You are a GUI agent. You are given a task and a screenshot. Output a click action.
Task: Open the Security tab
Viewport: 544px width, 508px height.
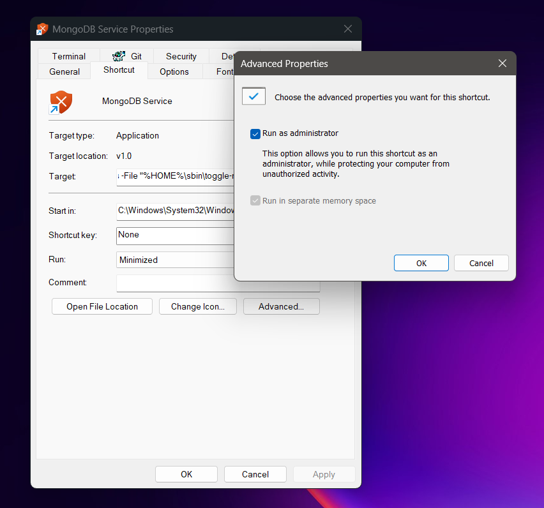point(181,56)
